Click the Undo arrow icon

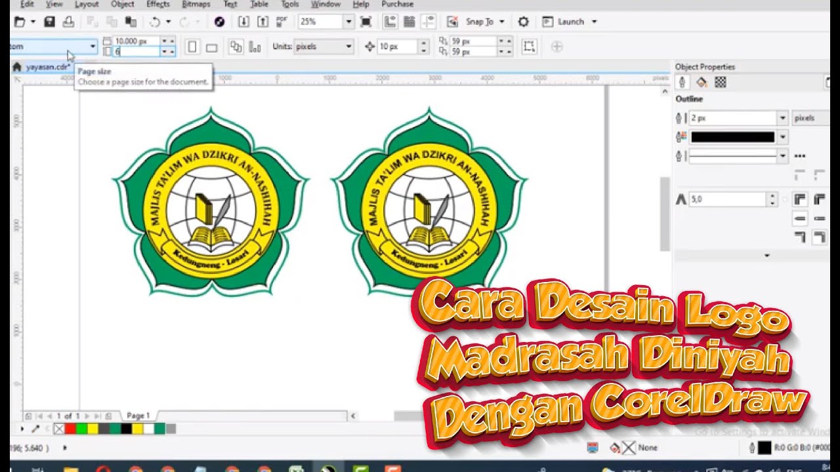pyautogui.click(x=154, y=22)
